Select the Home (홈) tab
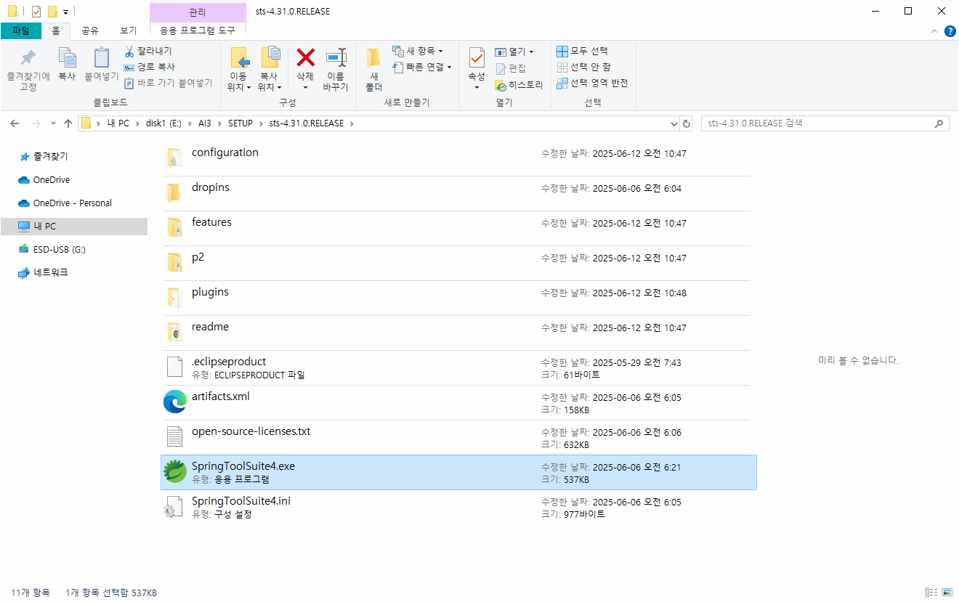Screen dimensions: 959x602 pyautogui.click(x=56, y=30)
